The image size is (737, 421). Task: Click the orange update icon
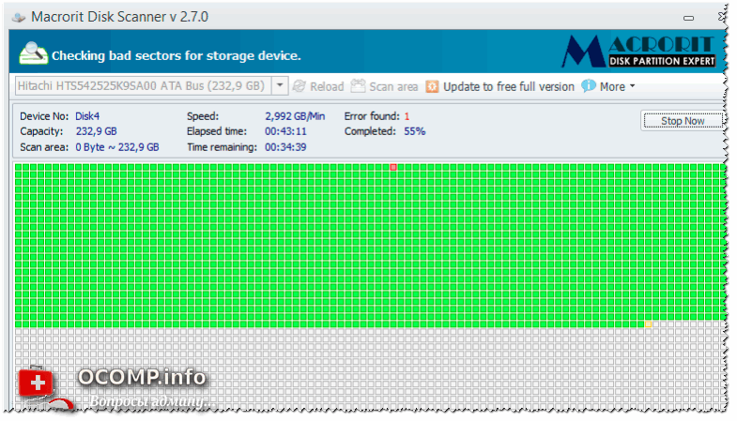point(432,86)
